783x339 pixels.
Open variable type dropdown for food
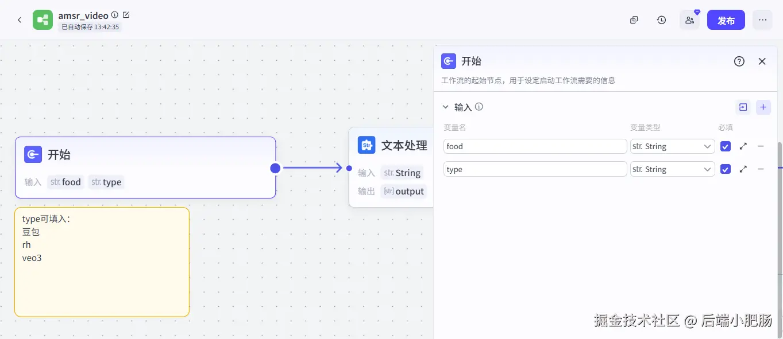coord(672,146)
